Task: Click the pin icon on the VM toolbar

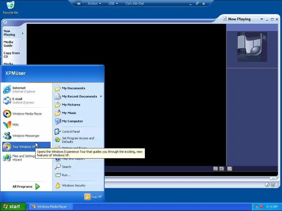Action: pos(78,4)
